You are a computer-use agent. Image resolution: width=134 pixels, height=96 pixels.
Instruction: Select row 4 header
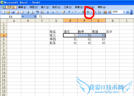3,35
